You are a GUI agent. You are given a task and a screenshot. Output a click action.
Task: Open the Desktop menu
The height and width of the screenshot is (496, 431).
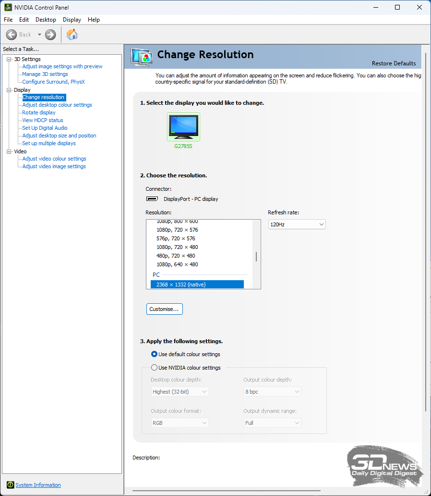pyautogui.click(x=46, y=20)
